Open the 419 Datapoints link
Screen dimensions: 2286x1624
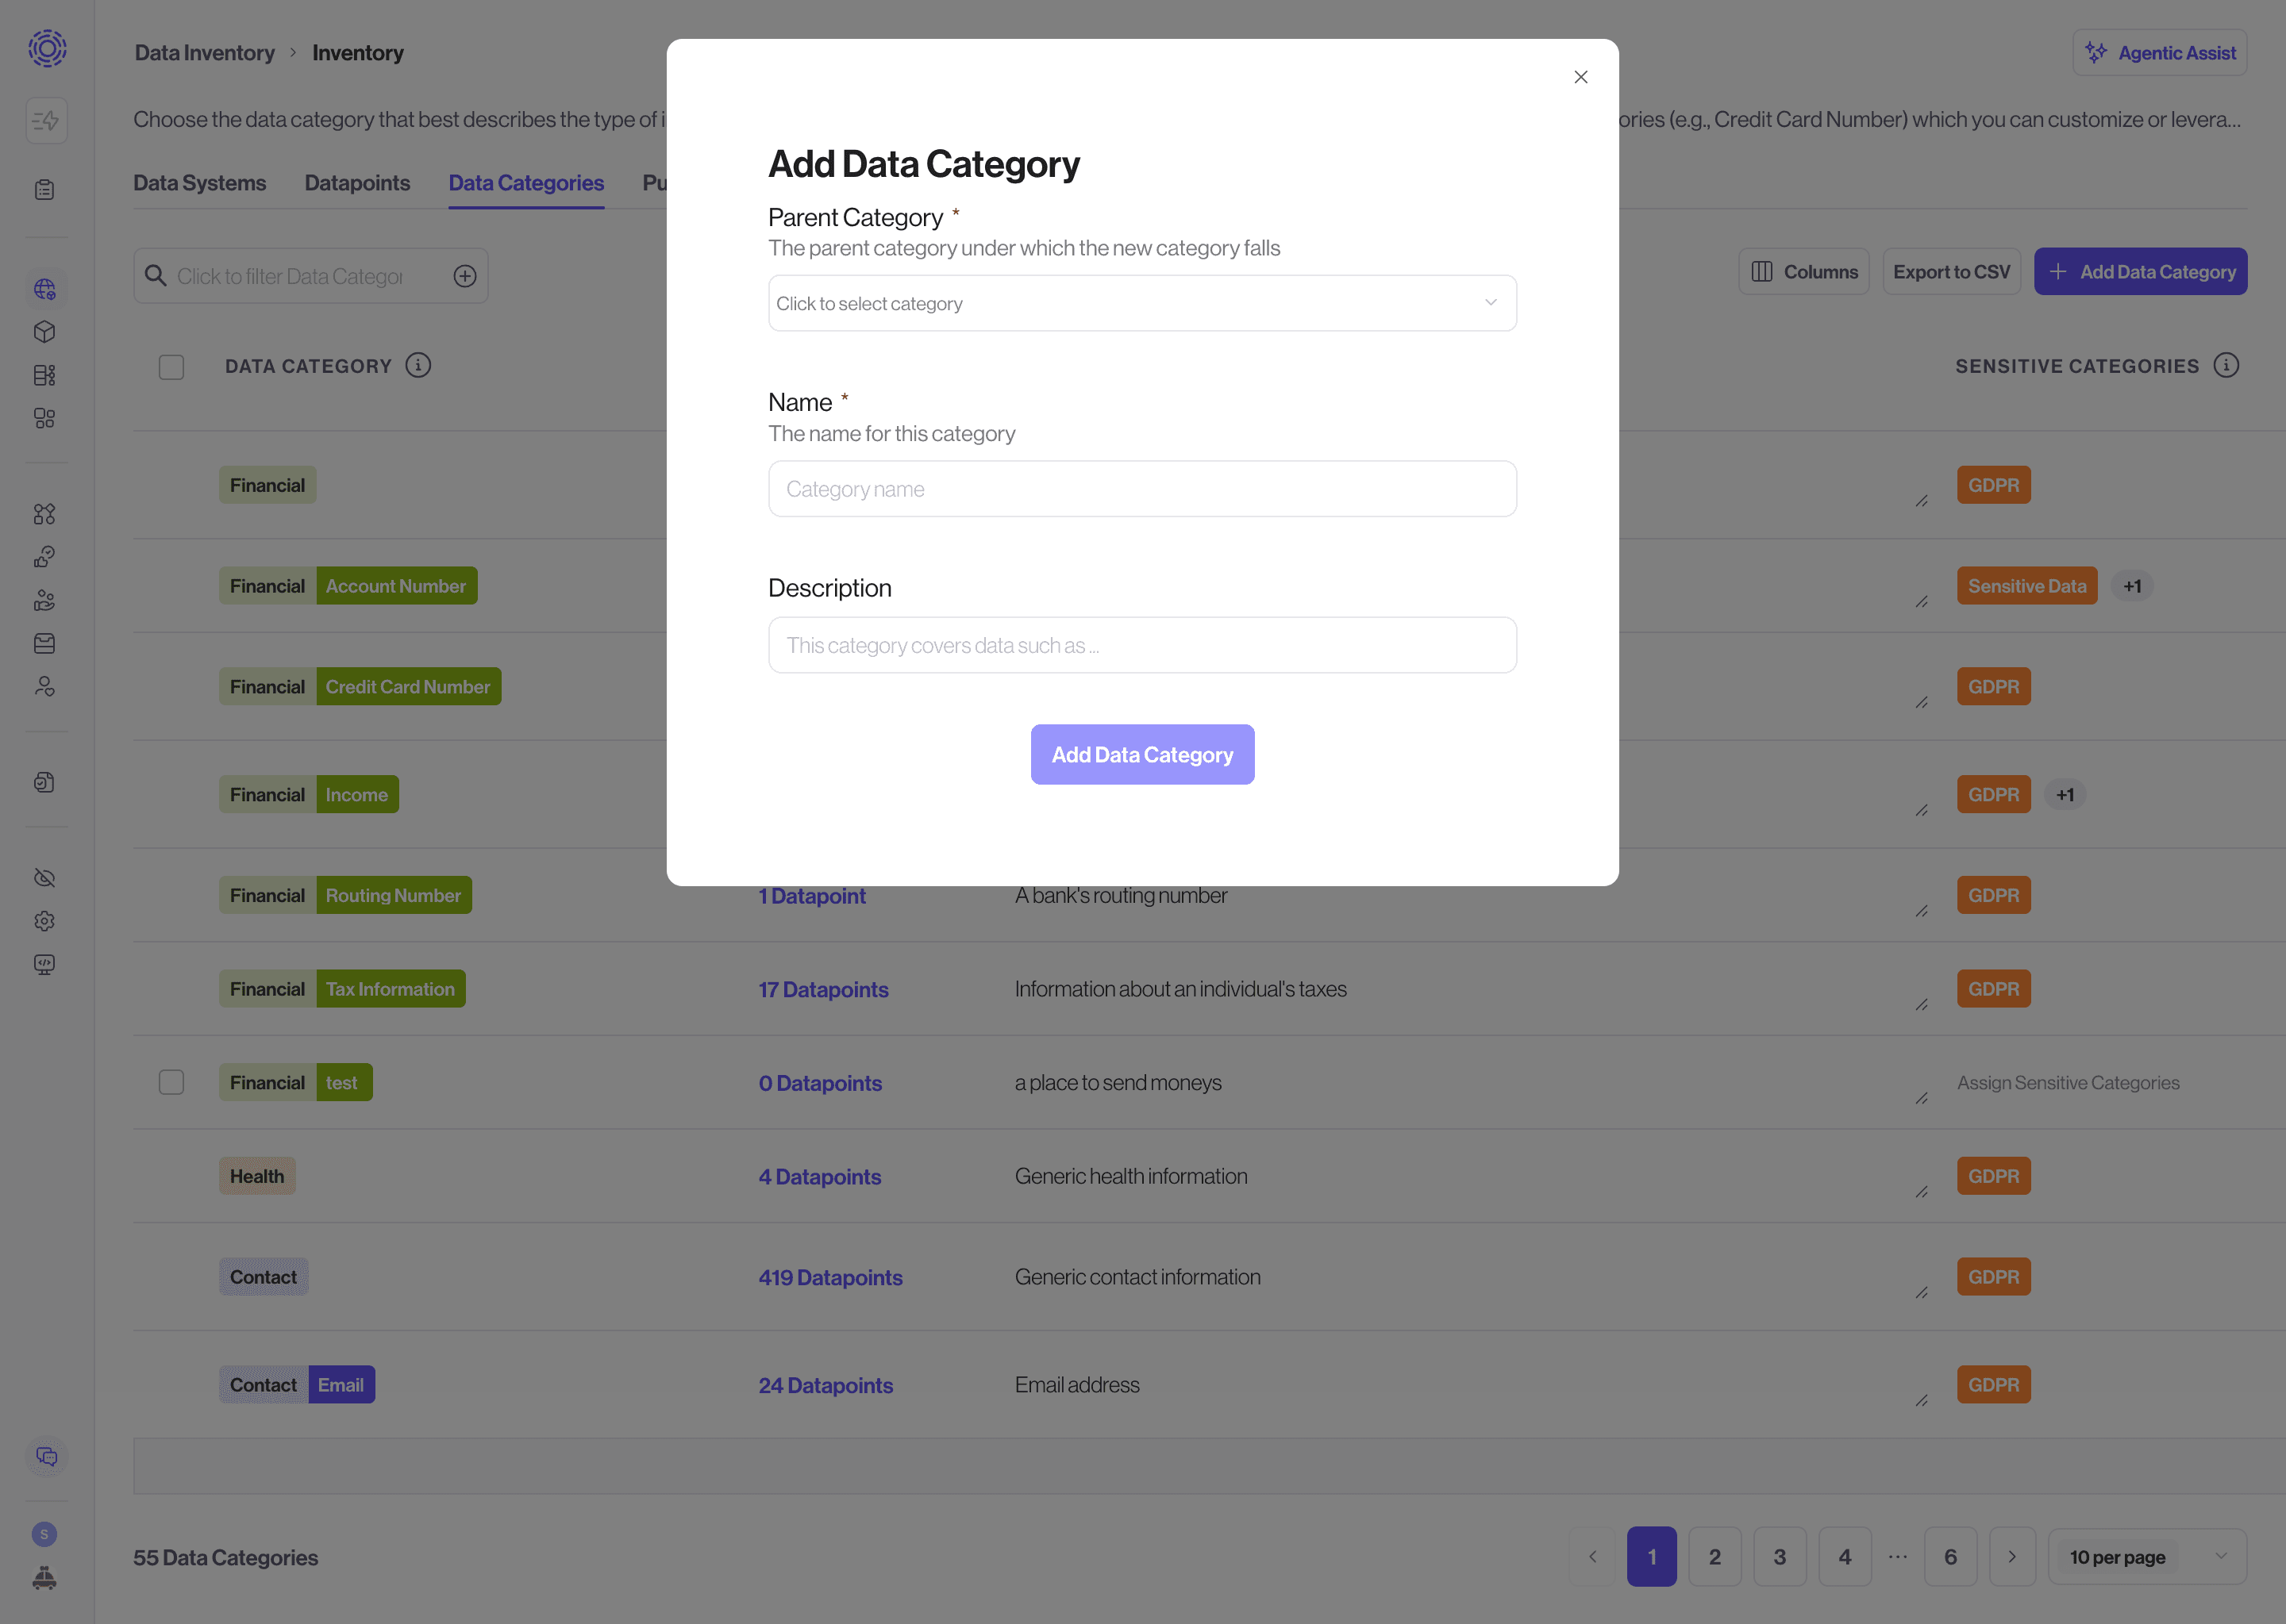[830, 1277]
